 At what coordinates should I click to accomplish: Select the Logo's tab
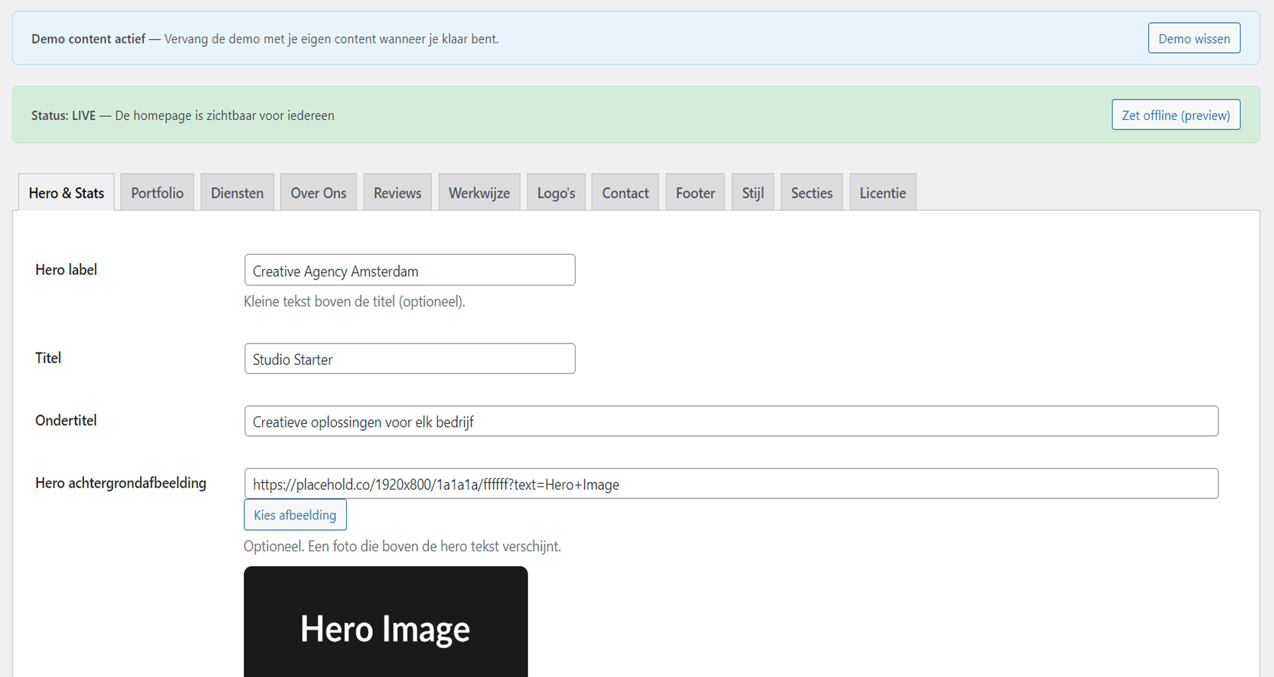click(x=556, y=193)
